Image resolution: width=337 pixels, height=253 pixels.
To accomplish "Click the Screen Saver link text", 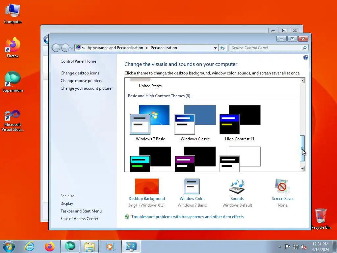I will coord(282,199).
